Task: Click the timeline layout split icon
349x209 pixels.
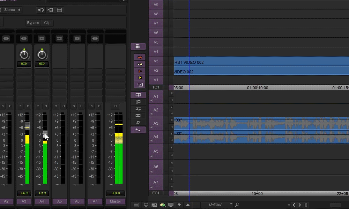Action: (136, 205)
